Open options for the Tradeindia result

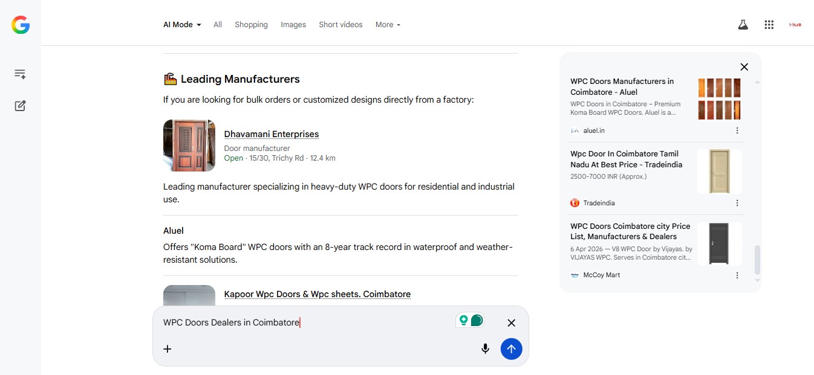pos(737,203)
